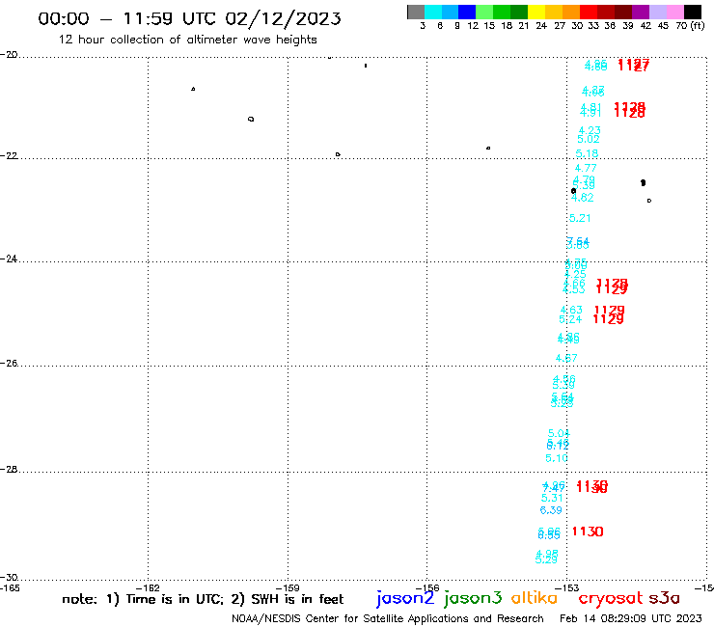714x627 pixels.
Task: Click the orange altika satellite label
Action: 535,598
